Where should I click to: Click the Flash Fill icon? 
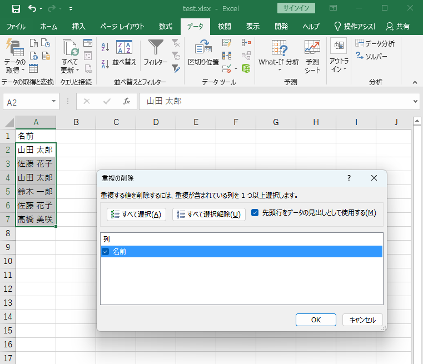pyautogui.click(x=227, y=43)
